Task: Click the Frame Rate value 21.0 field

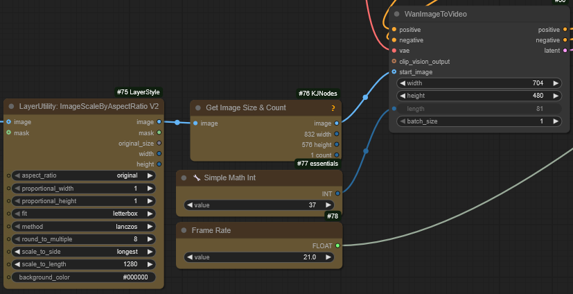Action: (259, 257)
